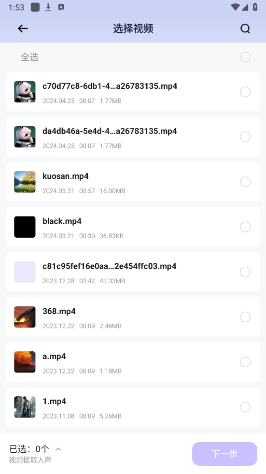The width and height of the screenshot is (266, 474).
Task: Choose the c81c95fef16e0aa video entry
Action: click(133, 272)
